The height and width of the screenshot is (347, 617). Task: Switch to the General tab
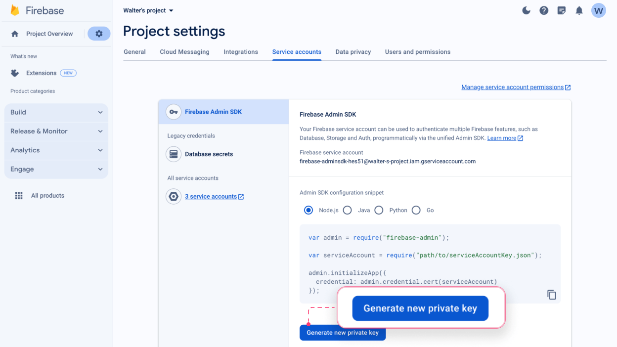pyautogui.click(x=134, y=52)
